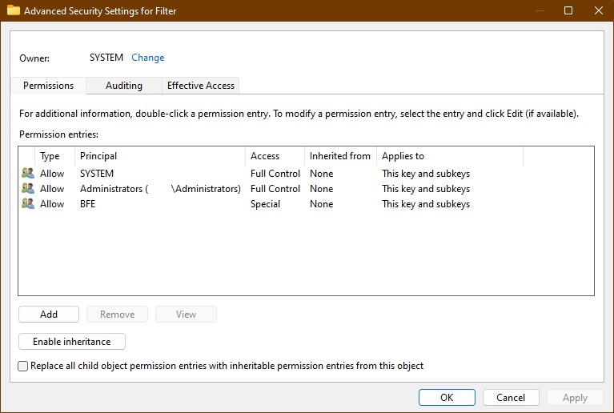Click the Cancel button
The image size is (614, 413).
(x=511, y=397)
